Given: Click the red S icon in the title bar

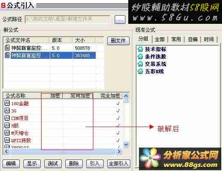Looking at the screenshot, I should coord(3,5).
